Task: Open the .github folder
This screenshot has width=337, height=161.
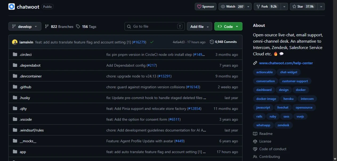Action: 25,87
